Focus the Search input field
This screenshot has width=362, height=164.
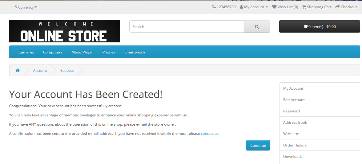click(187, 26)
